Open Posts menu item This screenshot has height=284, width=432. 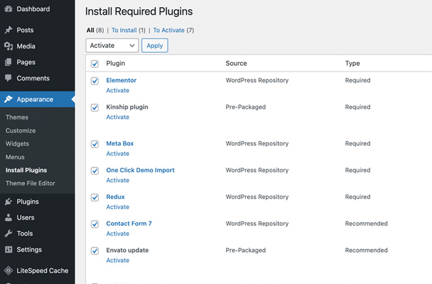click(38, 30)
